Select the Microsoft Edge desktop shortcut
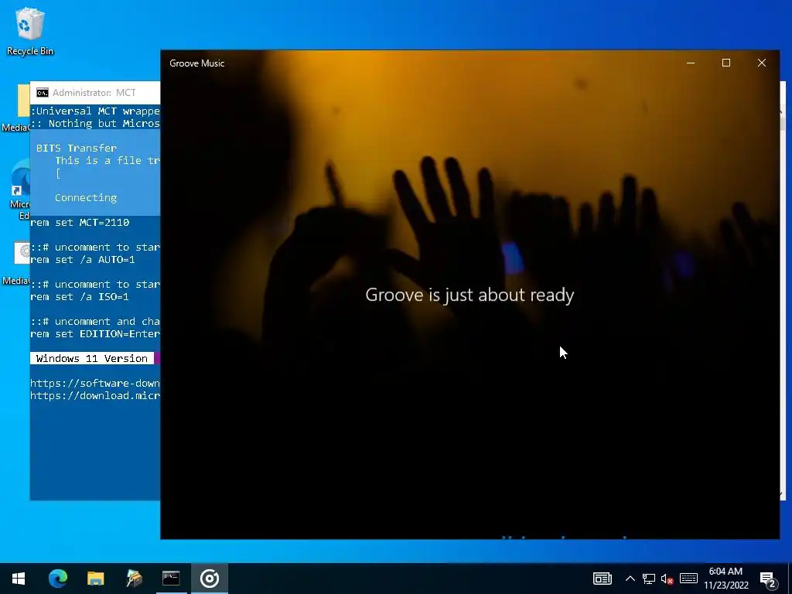792x594 pixels. [19, 190]
